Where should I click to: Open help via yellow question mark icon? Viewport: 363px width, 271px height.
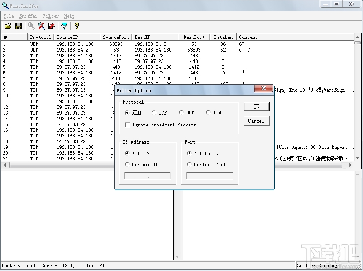[x=77, y=26]
